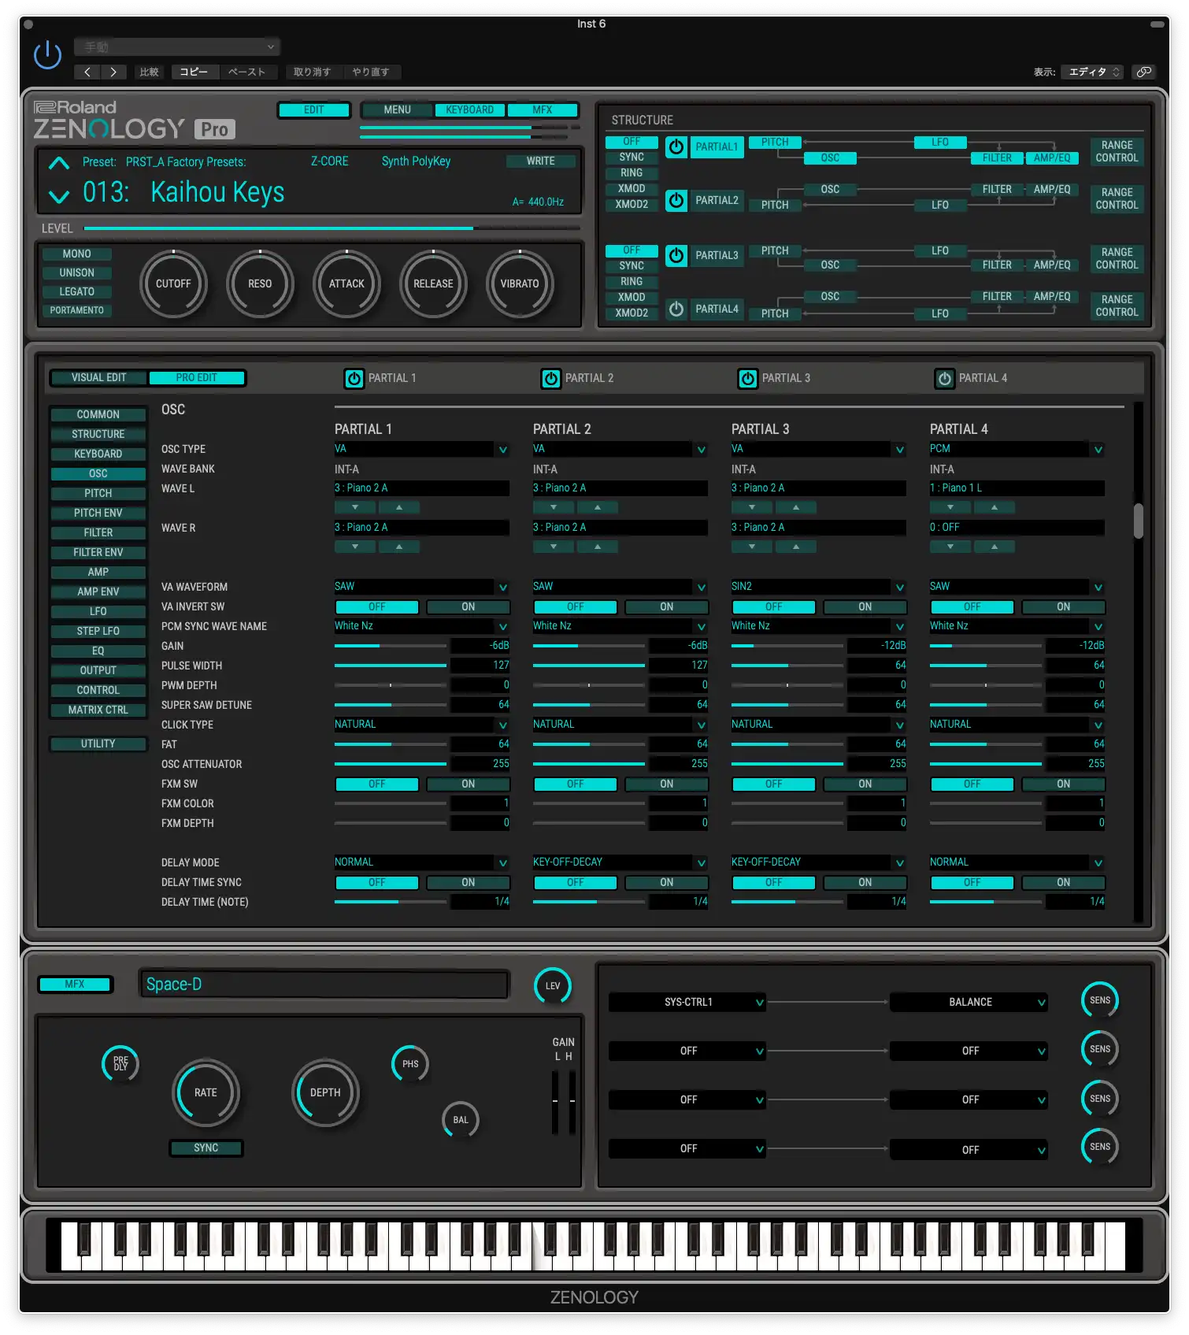Open Partial 3 VA Waveform dropdown
This screenshot has width=1189, height=1335.
click(899, 587)
